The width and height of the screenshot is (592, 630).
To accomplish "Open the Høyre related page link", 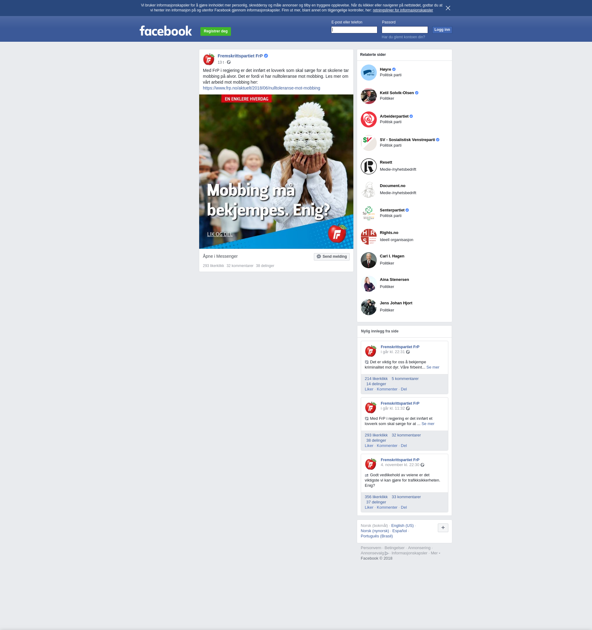I will [x=385, y=69].
